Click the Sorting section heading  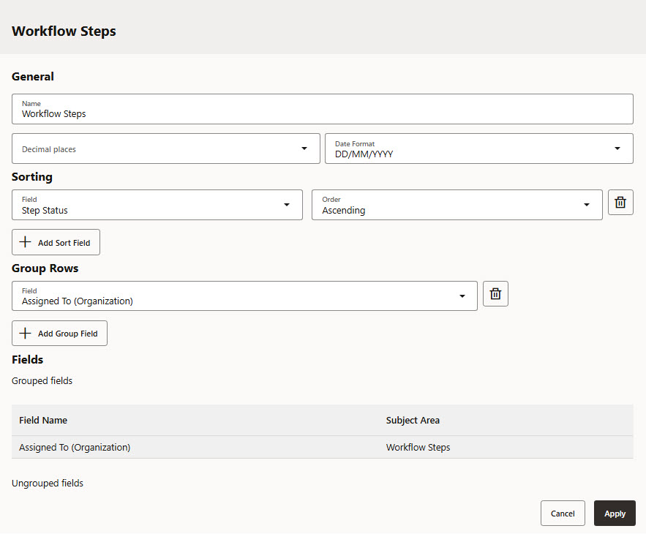tap(32, 177)
